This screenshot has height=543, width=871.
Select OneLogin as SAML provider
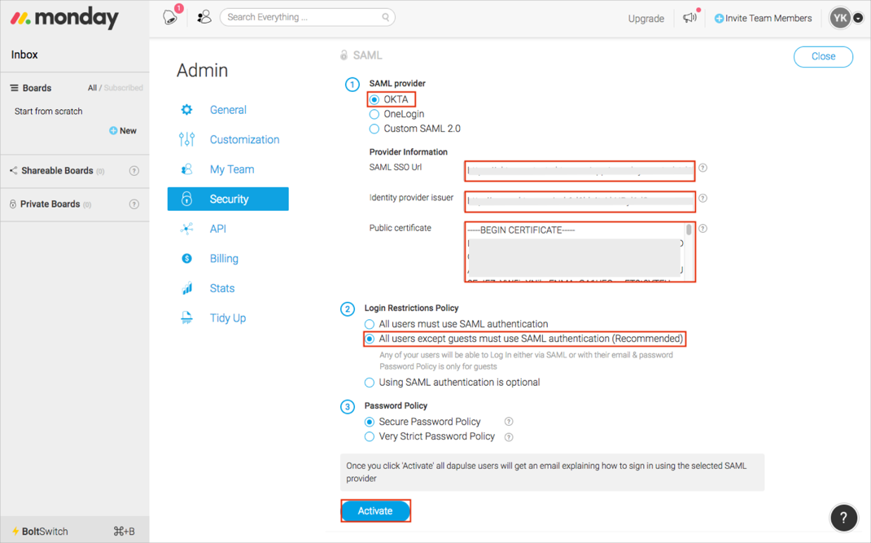pos(374,114)
